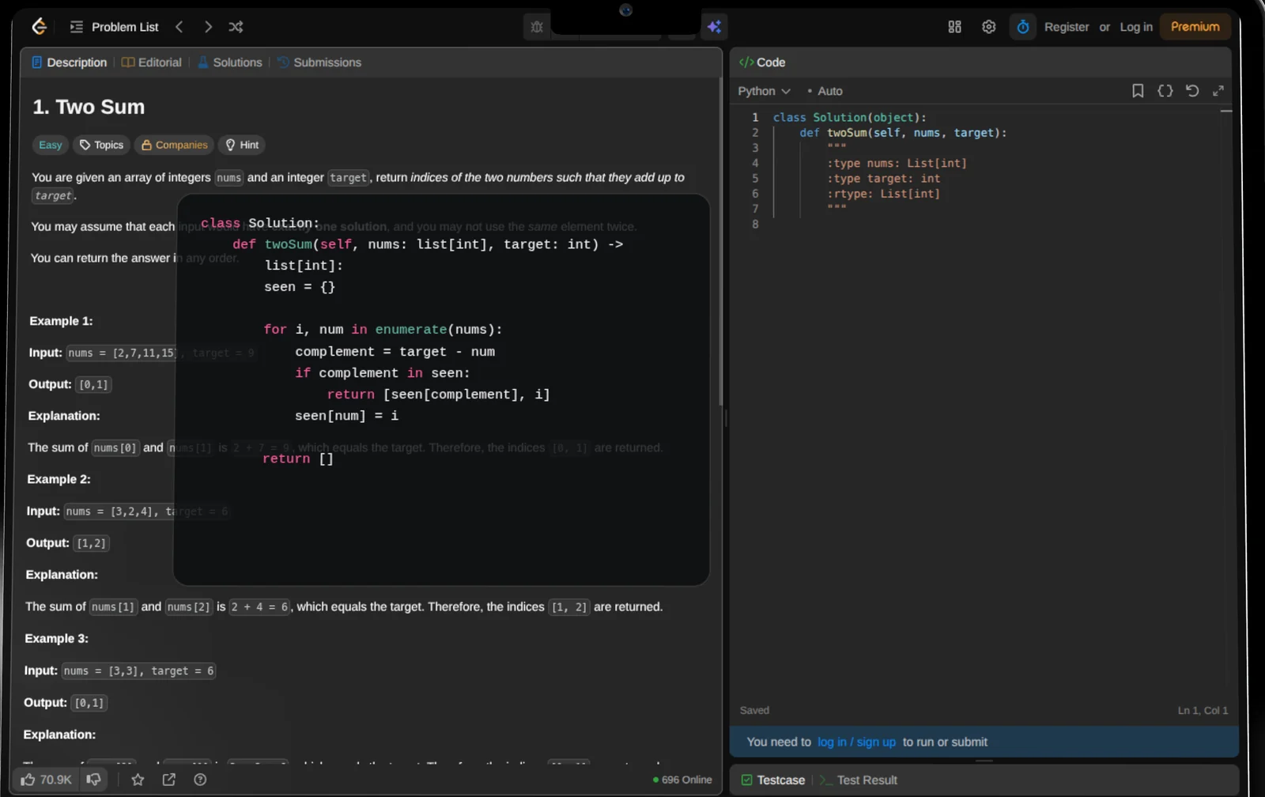Click the Premium button
Screen dimensions: 1265x797
click(x=1195, y=27)
